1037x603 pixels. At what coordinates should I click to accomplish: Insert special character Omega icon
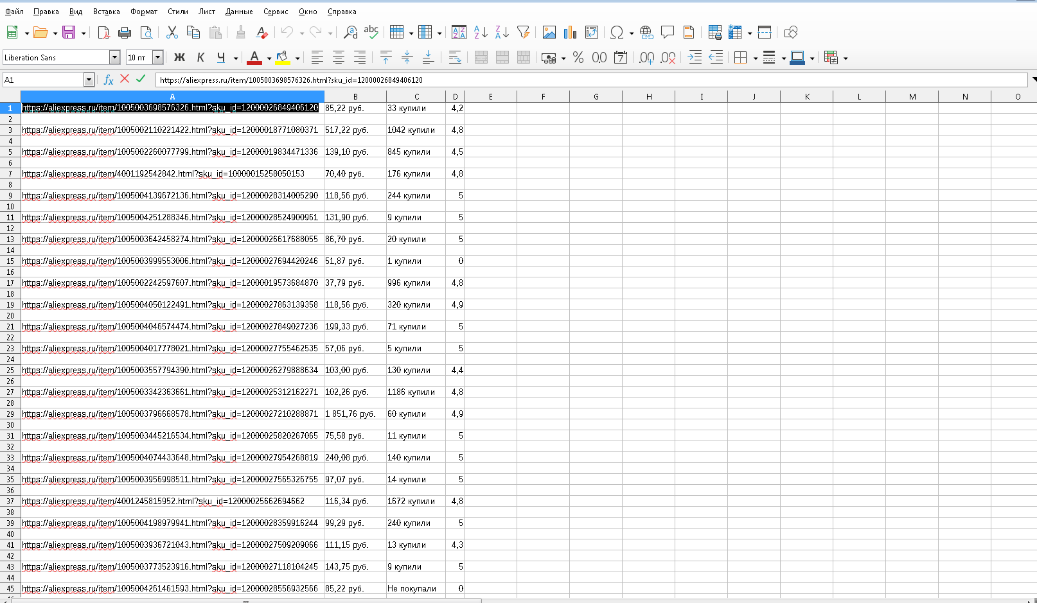click(x=617, y=32)
